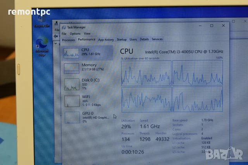Open the Users tab
The image size is (248, 165).
pos(133,39)
